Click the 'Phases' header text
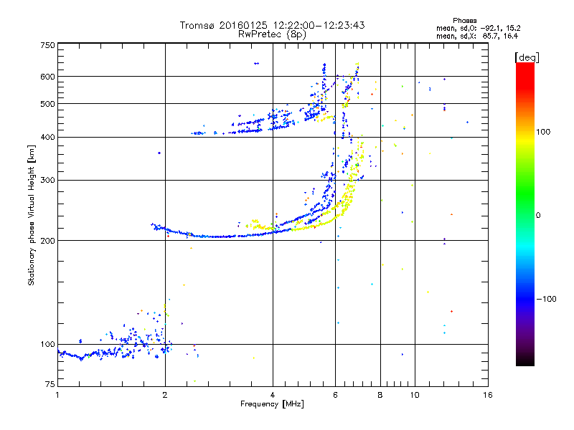The image size is (574, 430). click(x=464, y=21)
